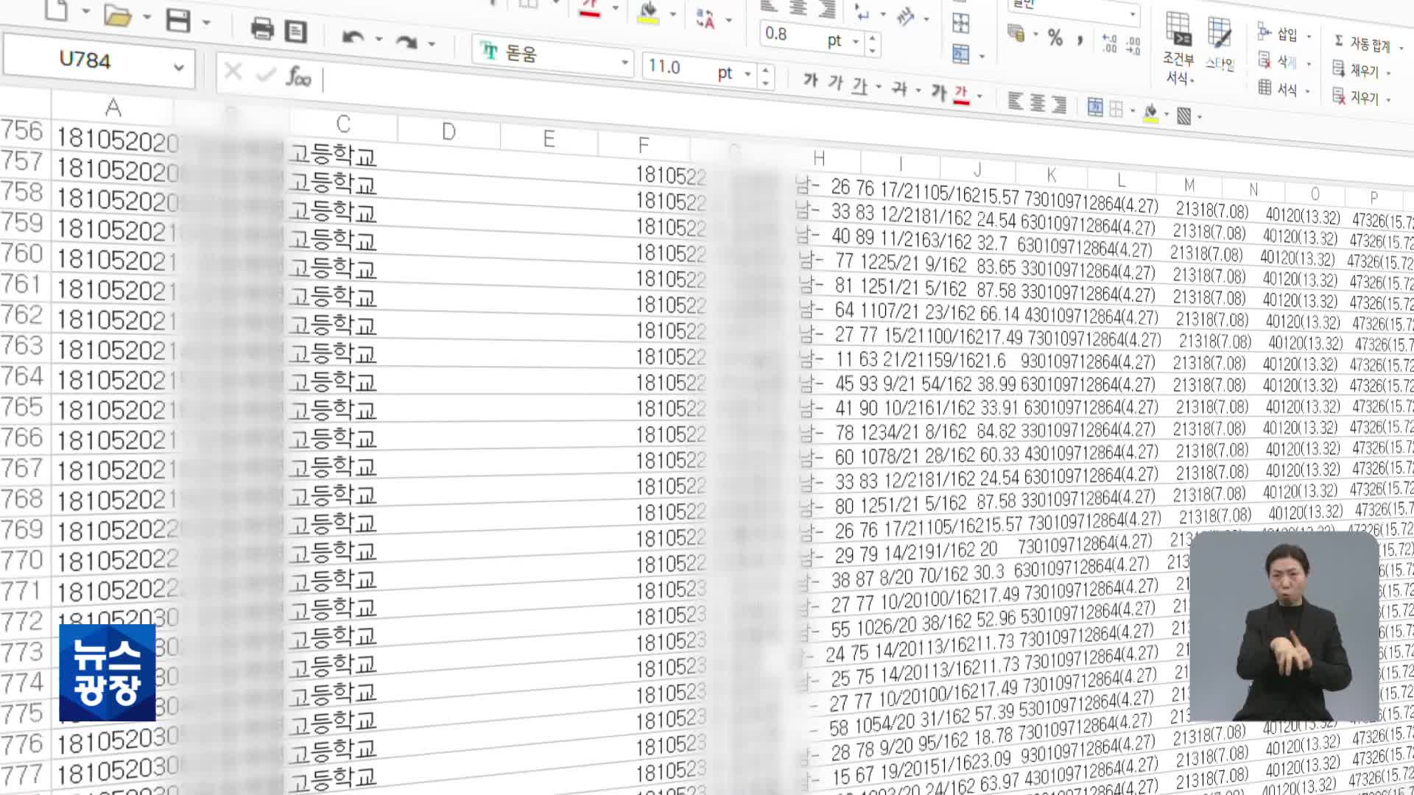Cancel formula entry with the X icon

[x=233, y=71]
